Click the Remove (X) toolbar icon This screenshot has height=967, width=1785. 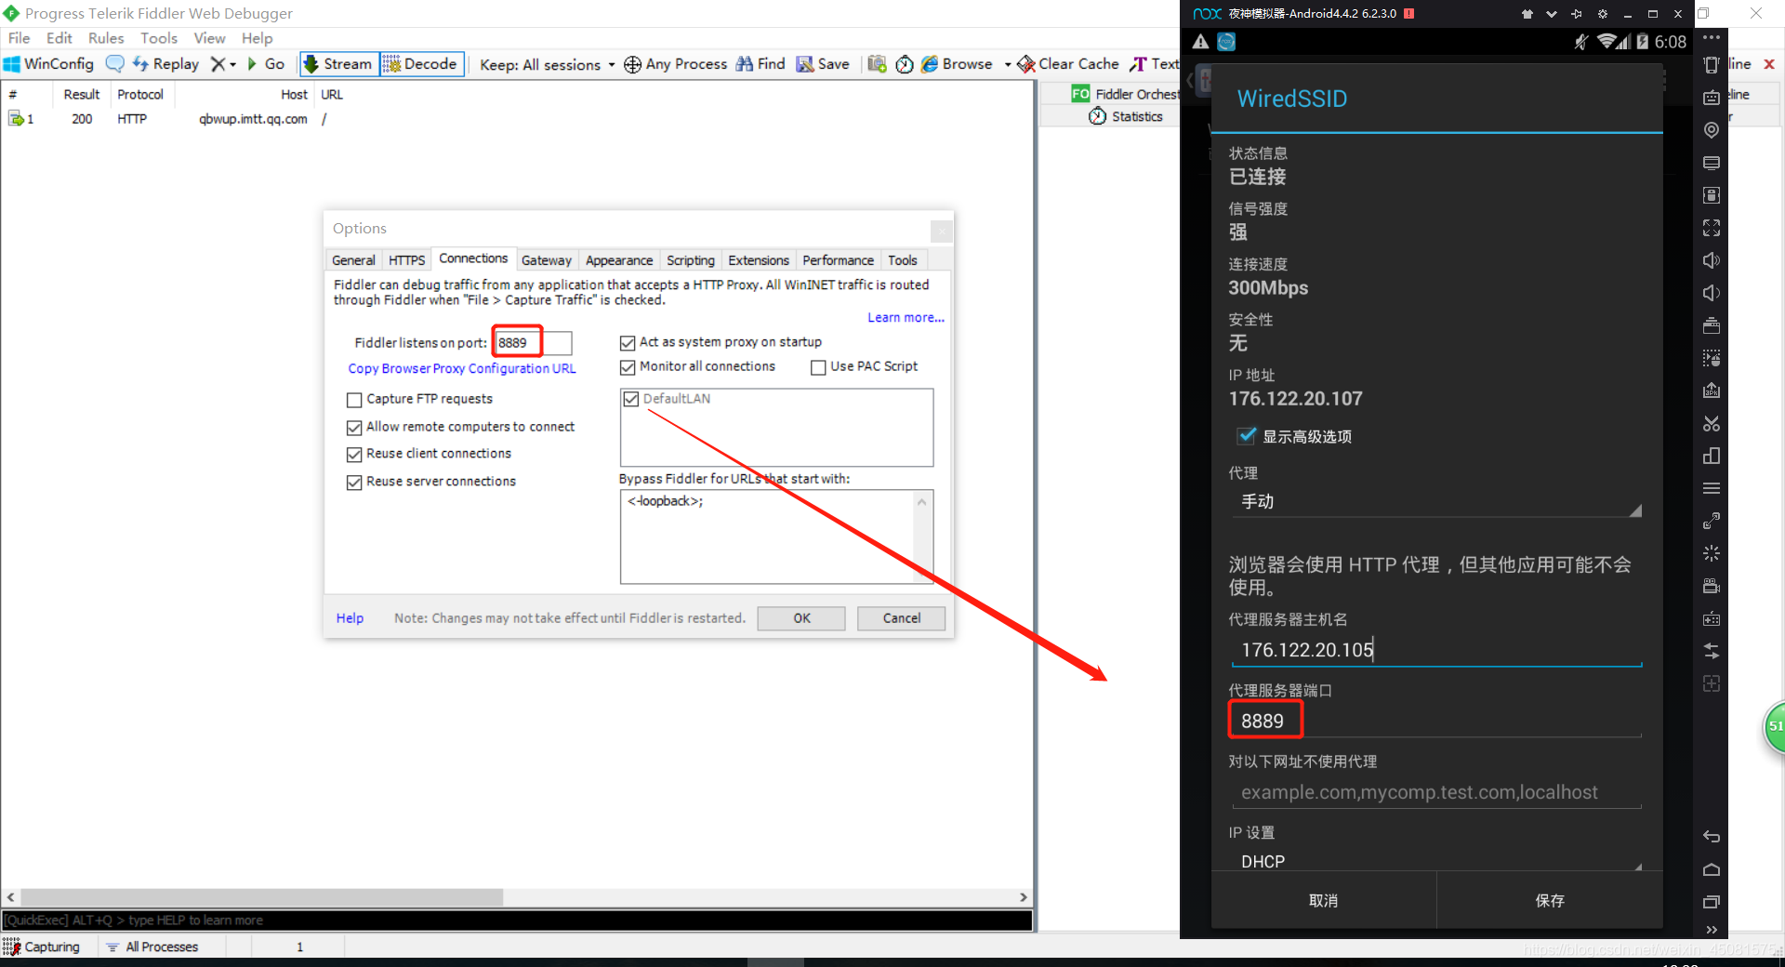click(218, 64)
